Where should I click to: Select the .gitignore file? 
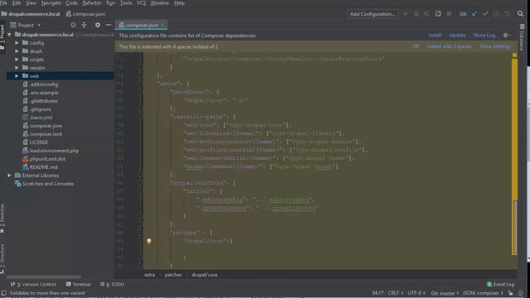[41, 109]
